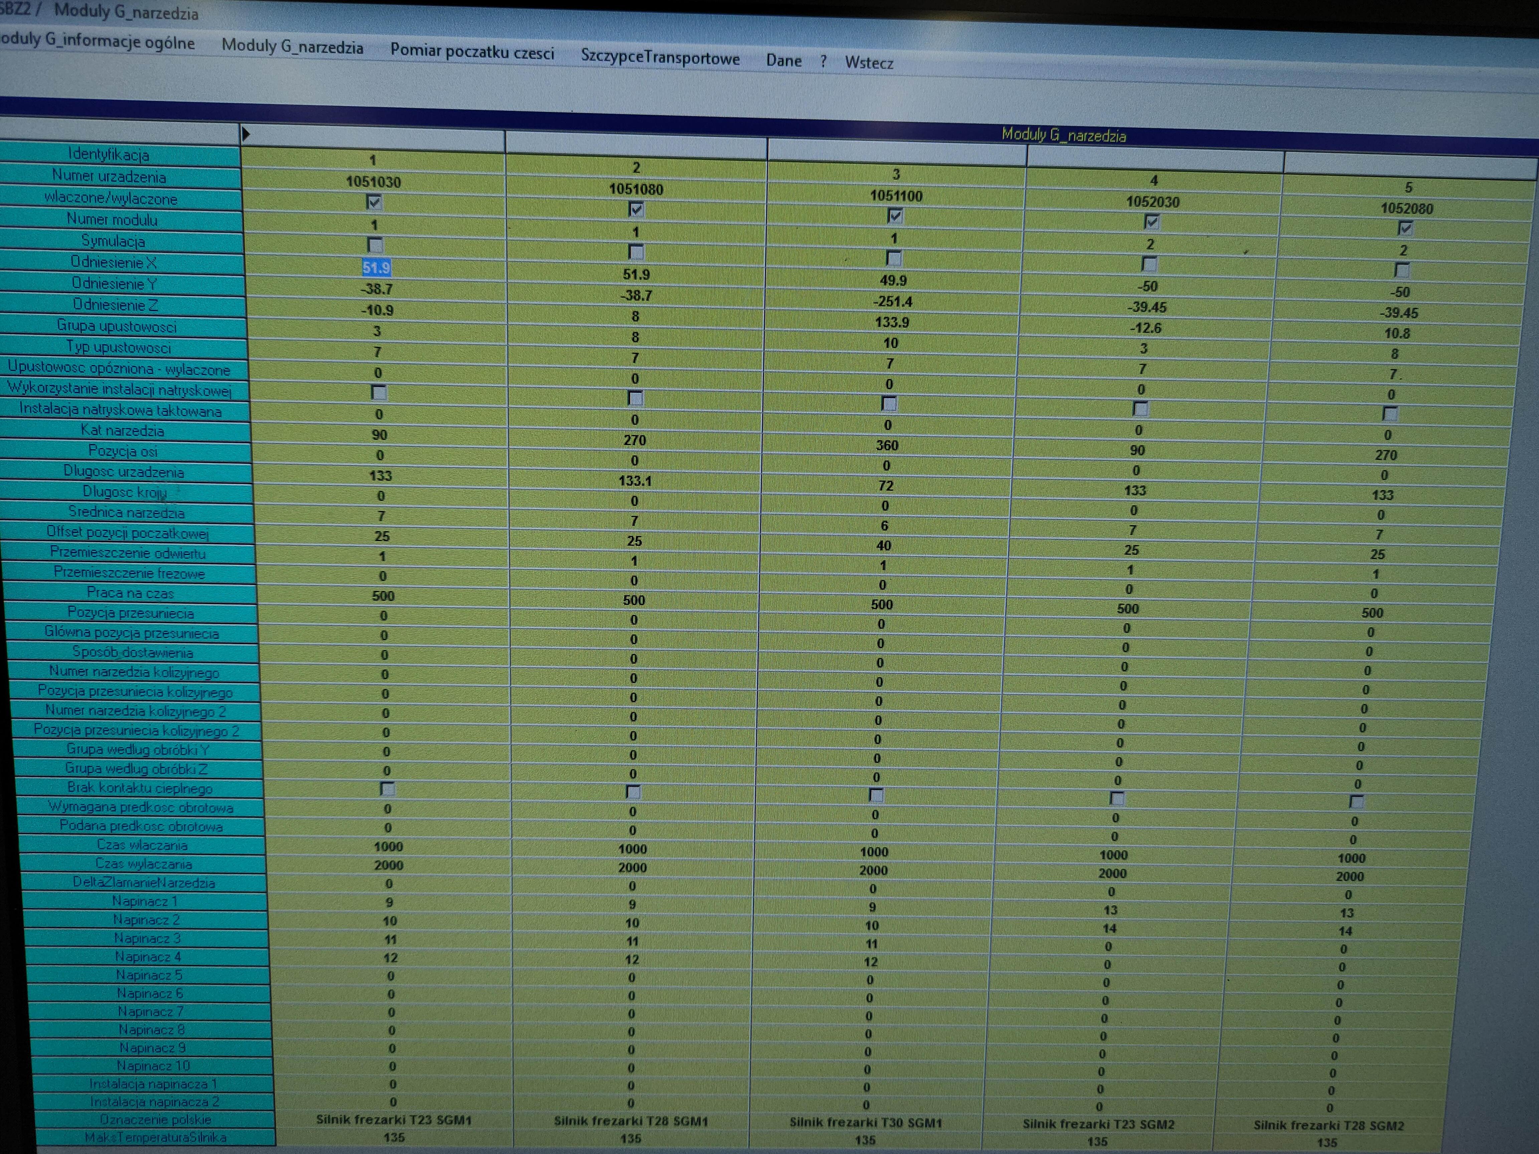Open the Moduly G_narzedzia menu

292,47
